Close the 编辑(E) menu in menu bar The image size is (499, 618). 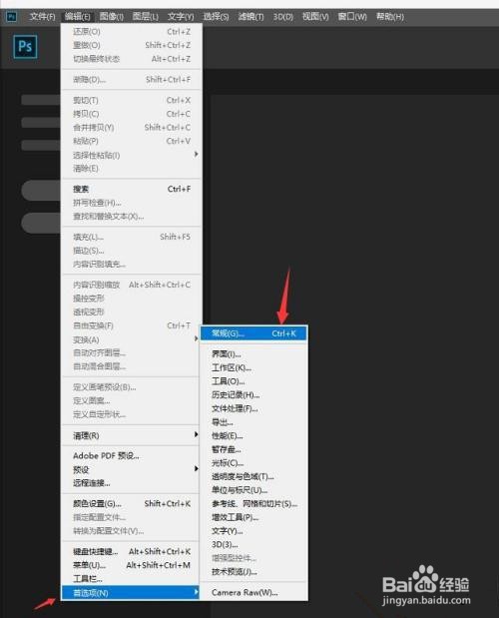[78, 17]
